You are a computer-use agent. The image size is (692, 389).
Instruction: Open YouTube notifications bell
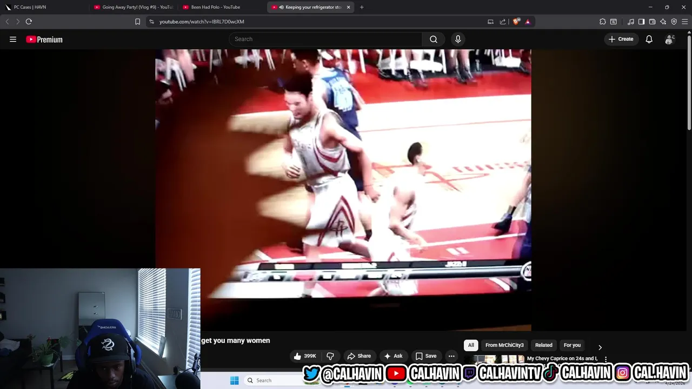point(649,39)
